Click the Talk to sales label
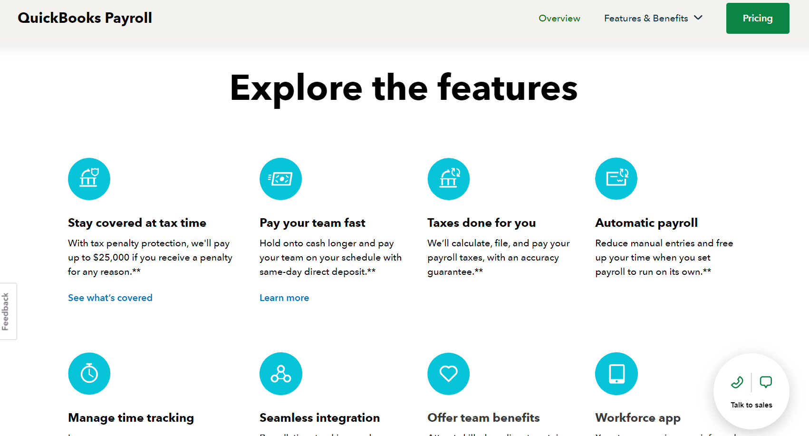 [x=751, y=405]
